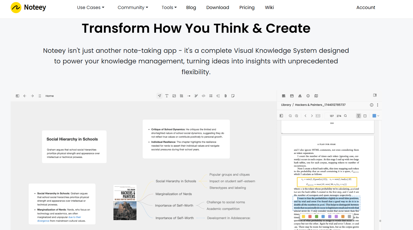Go back with the left arrow icon
The image size is (413, 230).
[x=25, y=96]
